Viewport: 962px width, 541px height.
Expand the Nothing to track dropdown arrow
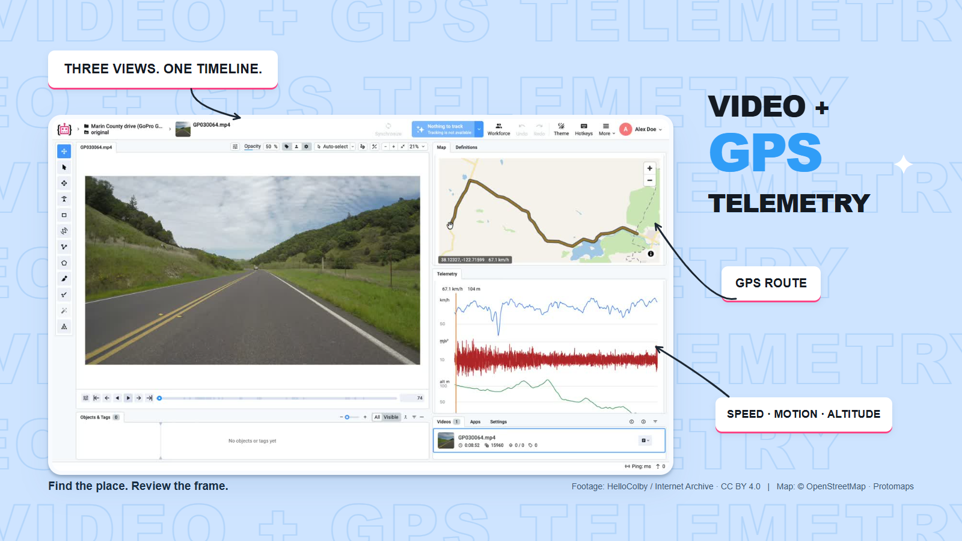[479, 129]
